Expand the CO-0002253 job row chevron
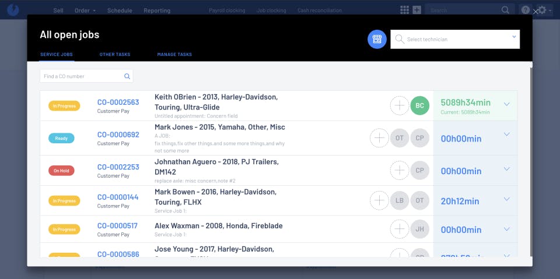 (506, 169)
